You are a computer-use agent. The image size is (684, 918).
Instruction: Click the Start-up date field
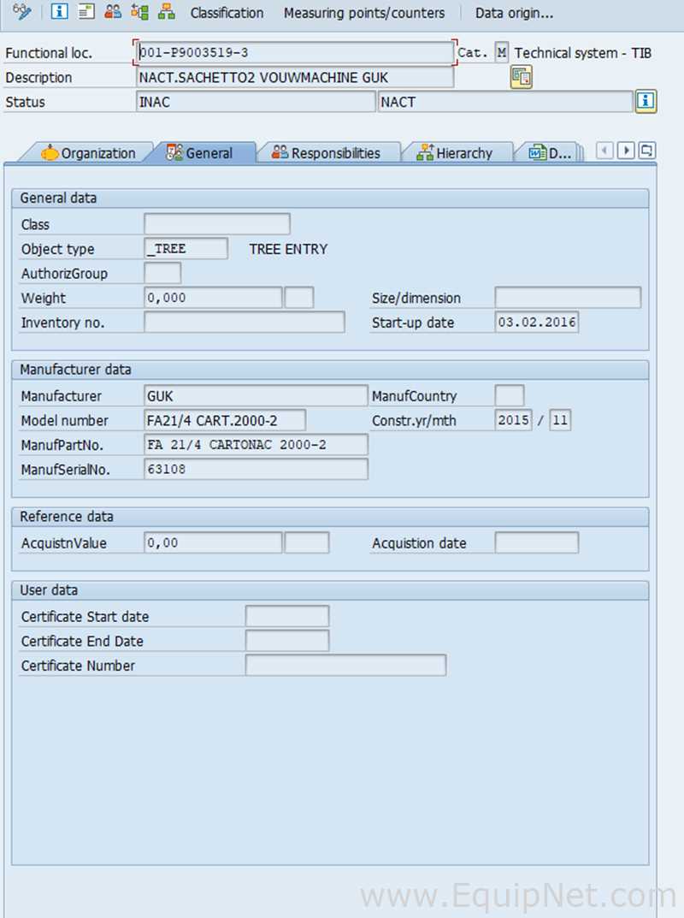click(x=537, y=322)
